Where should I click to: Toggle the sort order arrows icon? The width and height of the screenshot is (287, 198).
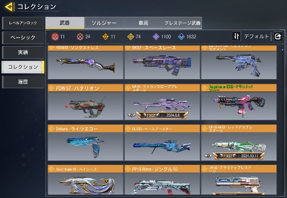236,36
